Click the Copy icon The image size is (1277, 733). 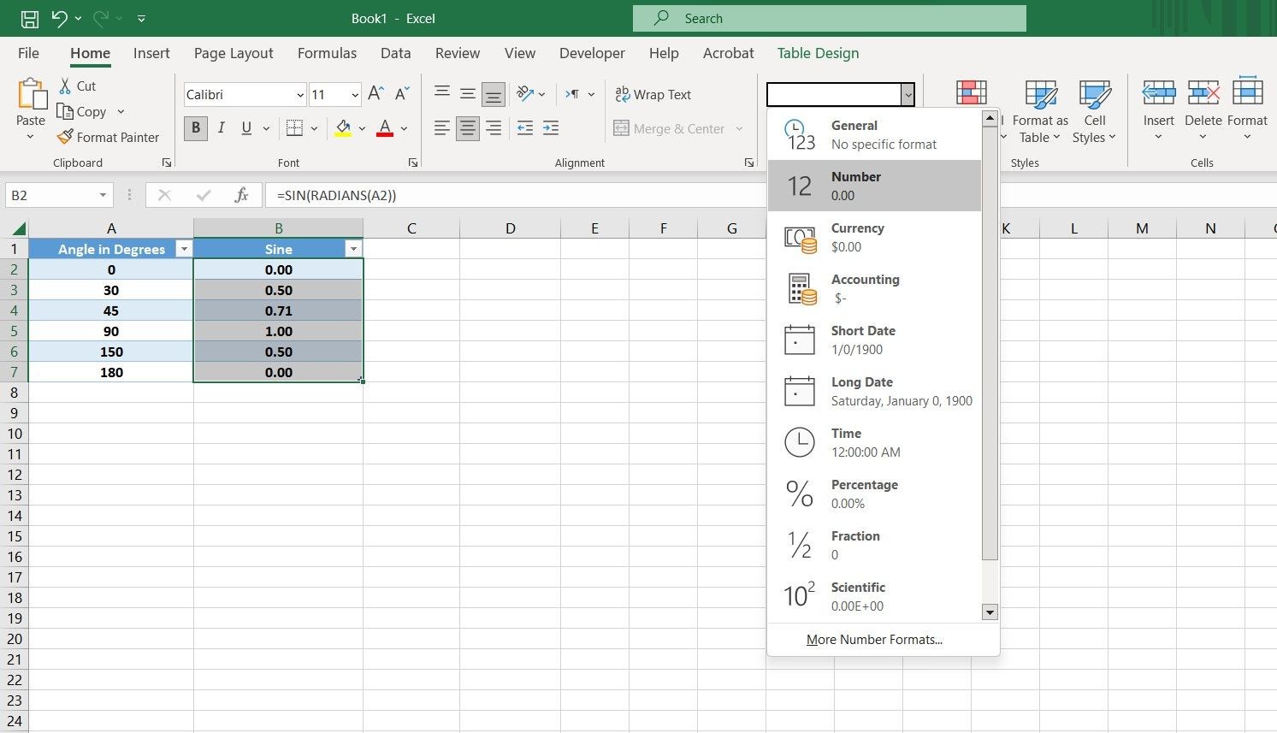tap(64, 111)
